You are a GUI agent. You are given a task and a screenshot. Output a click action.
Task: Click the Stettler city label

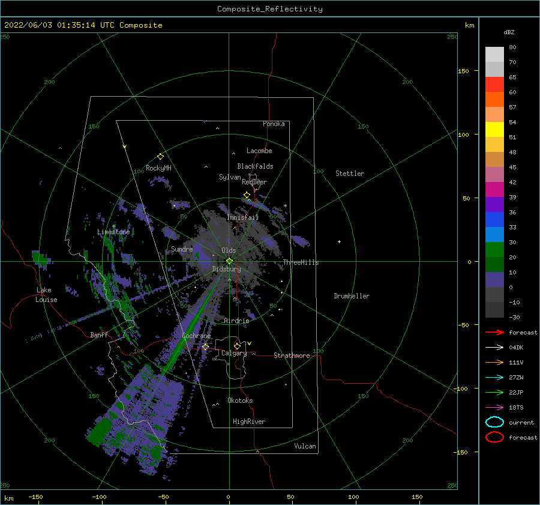(x=350, y=174)
